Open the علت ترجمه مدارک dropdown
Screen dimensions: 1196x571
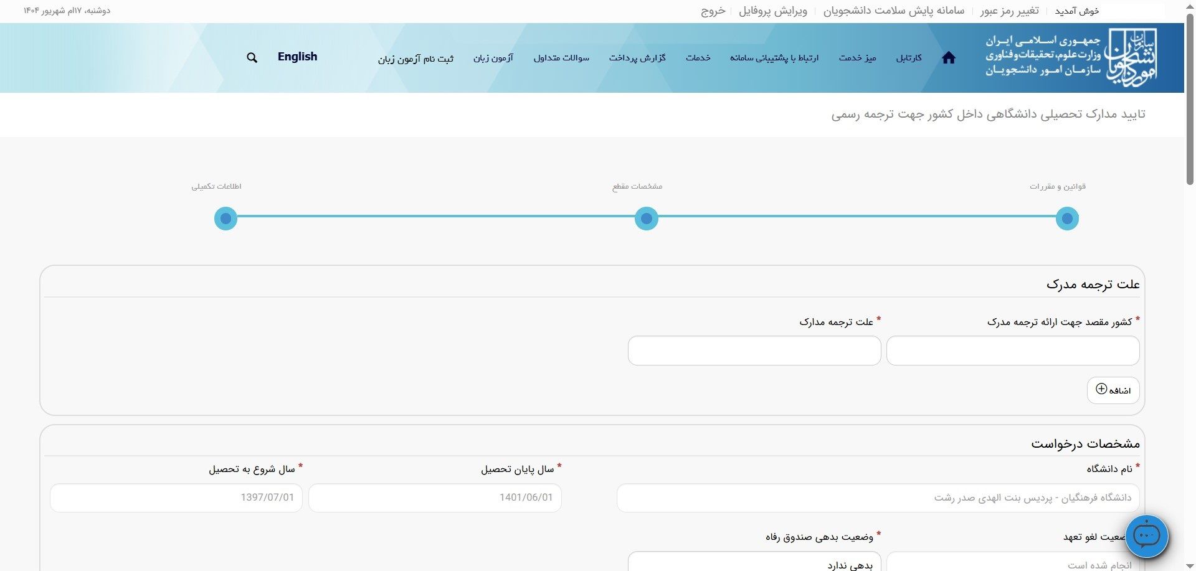pyautogui.click(x=754, y=351)
